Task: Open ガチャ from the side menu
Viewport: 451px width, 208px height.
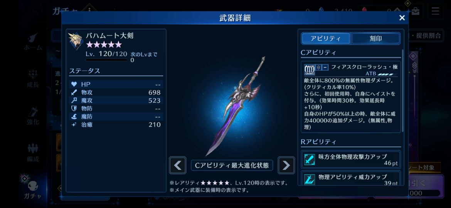Action: (33, 190)
